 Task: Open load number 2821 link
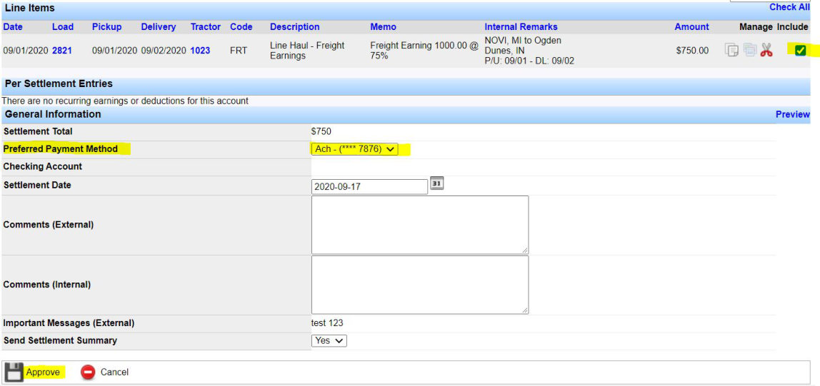tap(62, 51)
